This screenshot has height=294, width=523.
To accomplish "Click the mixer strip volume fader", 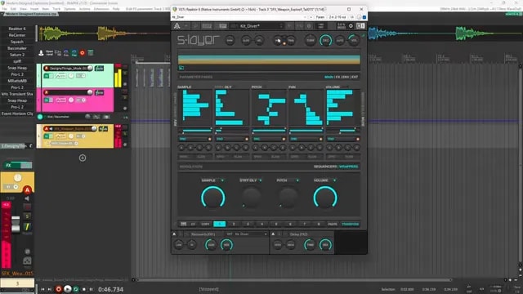I will 16,224.
